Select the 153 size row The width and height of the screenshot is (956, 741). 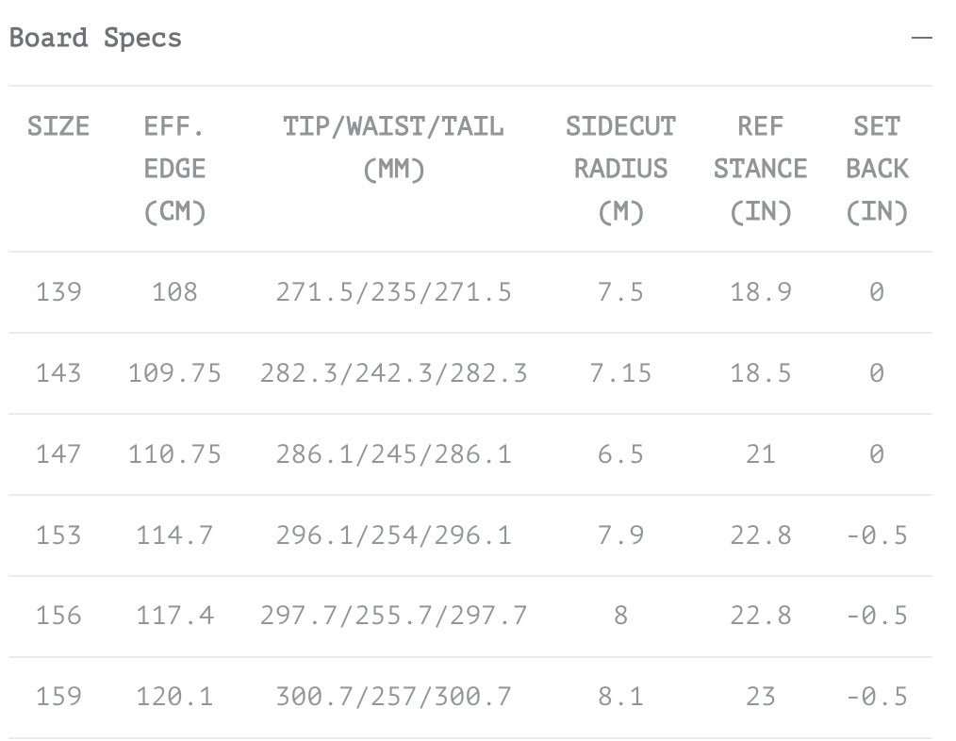click(x=58, y=535)
